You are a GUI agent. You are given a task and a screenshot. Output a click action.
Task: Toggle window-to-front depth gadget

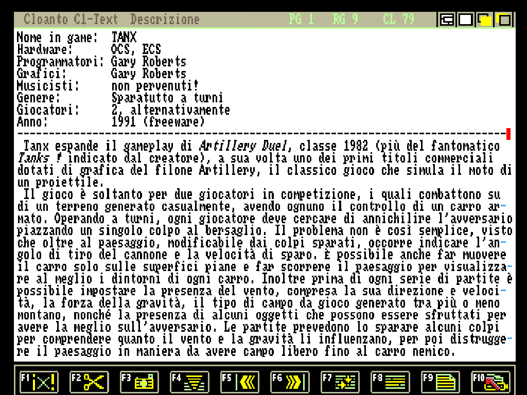[504, 20]
